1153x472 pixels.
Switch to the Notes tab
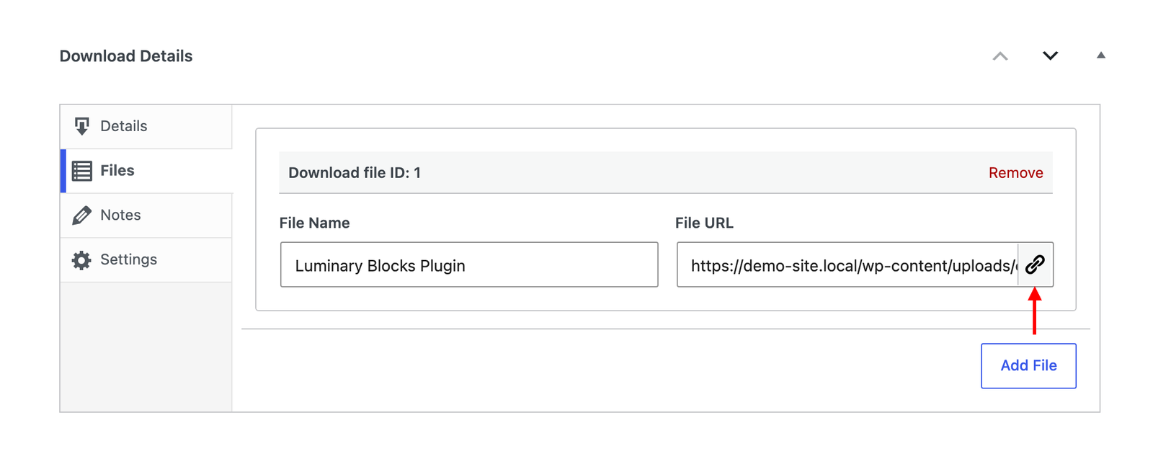coord(146,215)
